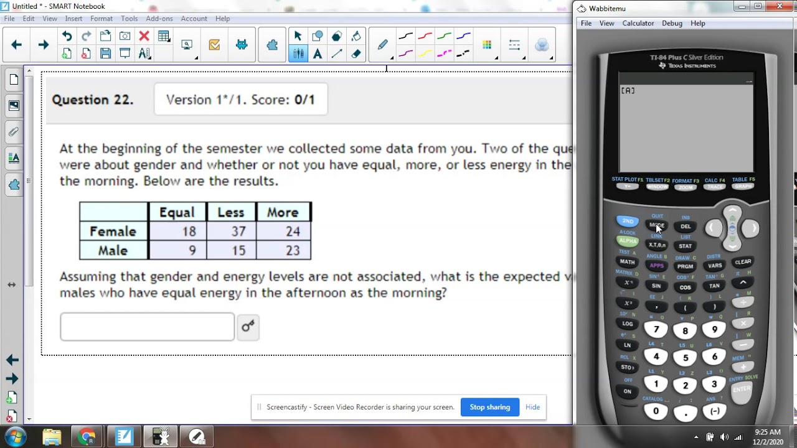Click the Response checkmark icon
Screen dimensions: 797x448
click(214, 45)
